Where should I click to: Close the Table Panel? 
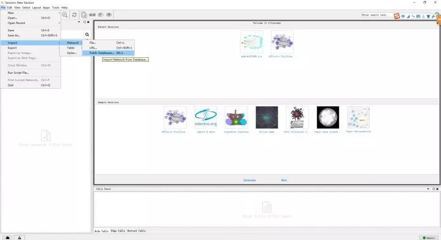437,189
